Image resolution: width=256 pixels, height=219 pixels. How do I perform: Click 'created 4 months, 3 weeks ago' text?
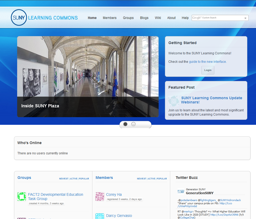(x=46, y=203)
